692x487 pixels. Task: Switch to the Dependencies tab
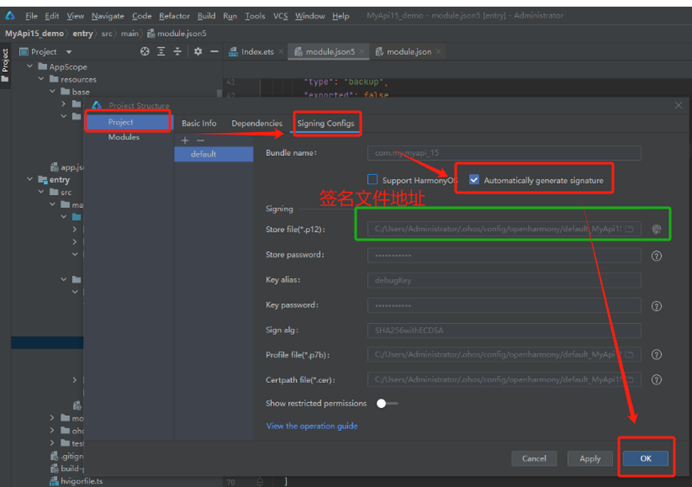[x=257, y=123]
